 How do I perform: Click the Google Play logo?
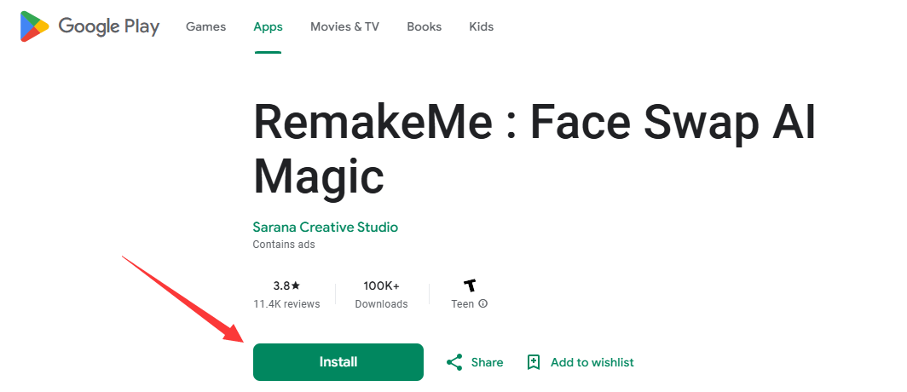coord(90,26)
